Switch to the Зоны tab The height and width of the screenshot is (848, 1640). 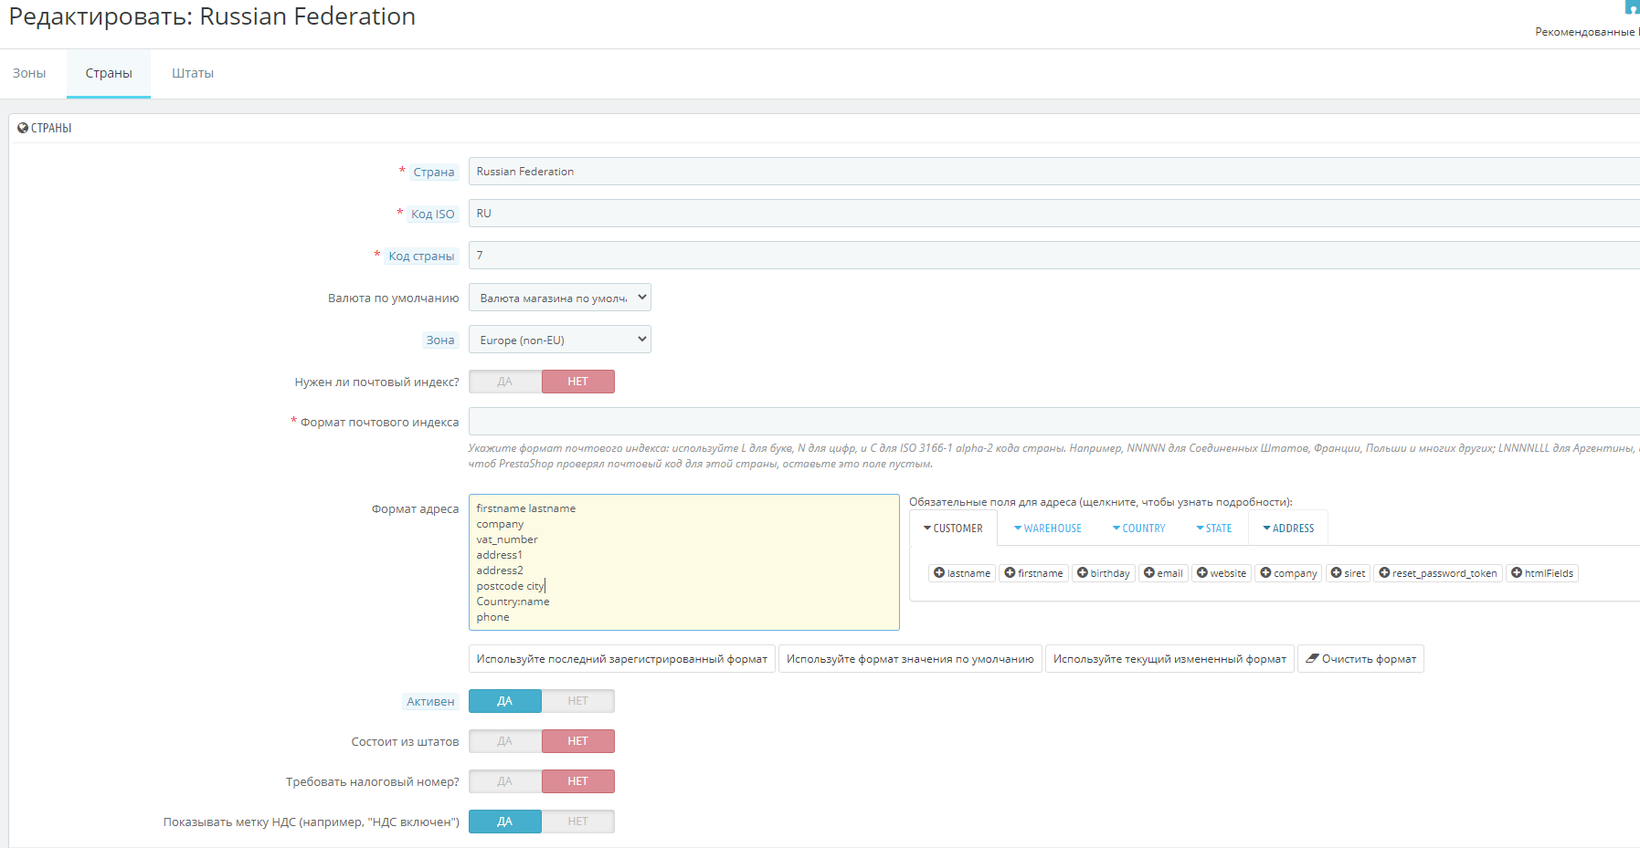click(x=29, y=73)
